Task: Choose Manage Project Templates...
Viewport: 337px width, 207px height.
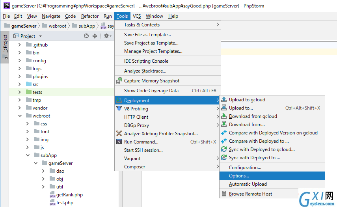Action: (168, 51)
